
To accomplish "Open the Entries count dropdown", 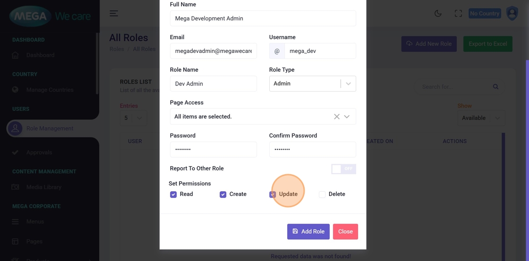I will click(x=133, y=118).
